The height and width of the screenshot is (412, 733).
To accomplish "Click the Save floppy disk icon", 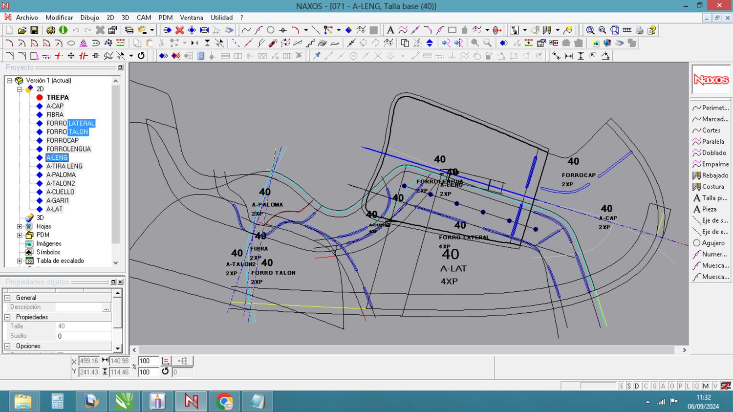I will point(34,30).
